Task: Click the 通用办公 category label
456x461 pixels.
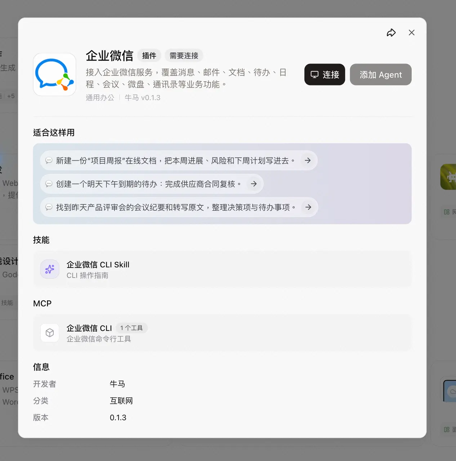Action: click(x=100, y=98)
